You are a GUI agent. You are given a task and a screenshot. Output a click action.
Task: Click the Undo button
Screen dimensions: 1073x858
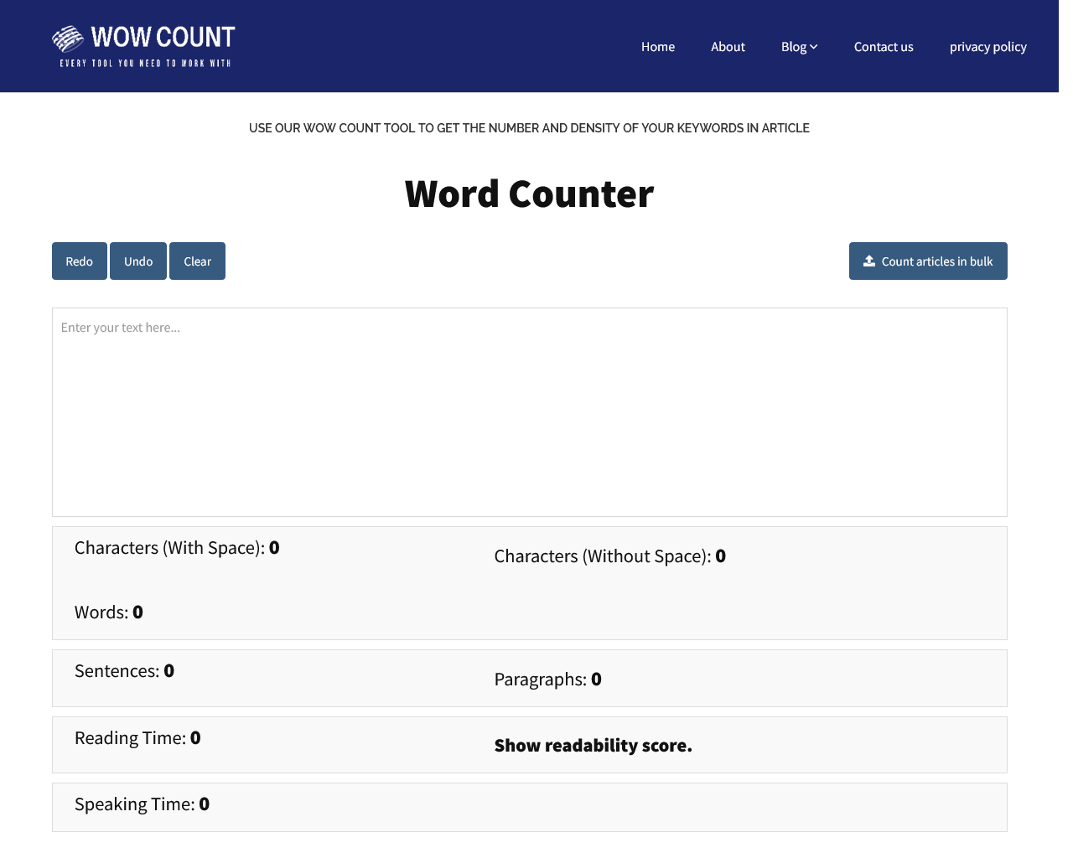(138, 261)
